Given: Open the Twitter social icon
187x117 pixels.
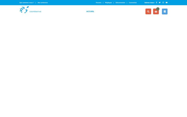Looking at the screenshot, I should pyautogui.click(x=160, y=3).
